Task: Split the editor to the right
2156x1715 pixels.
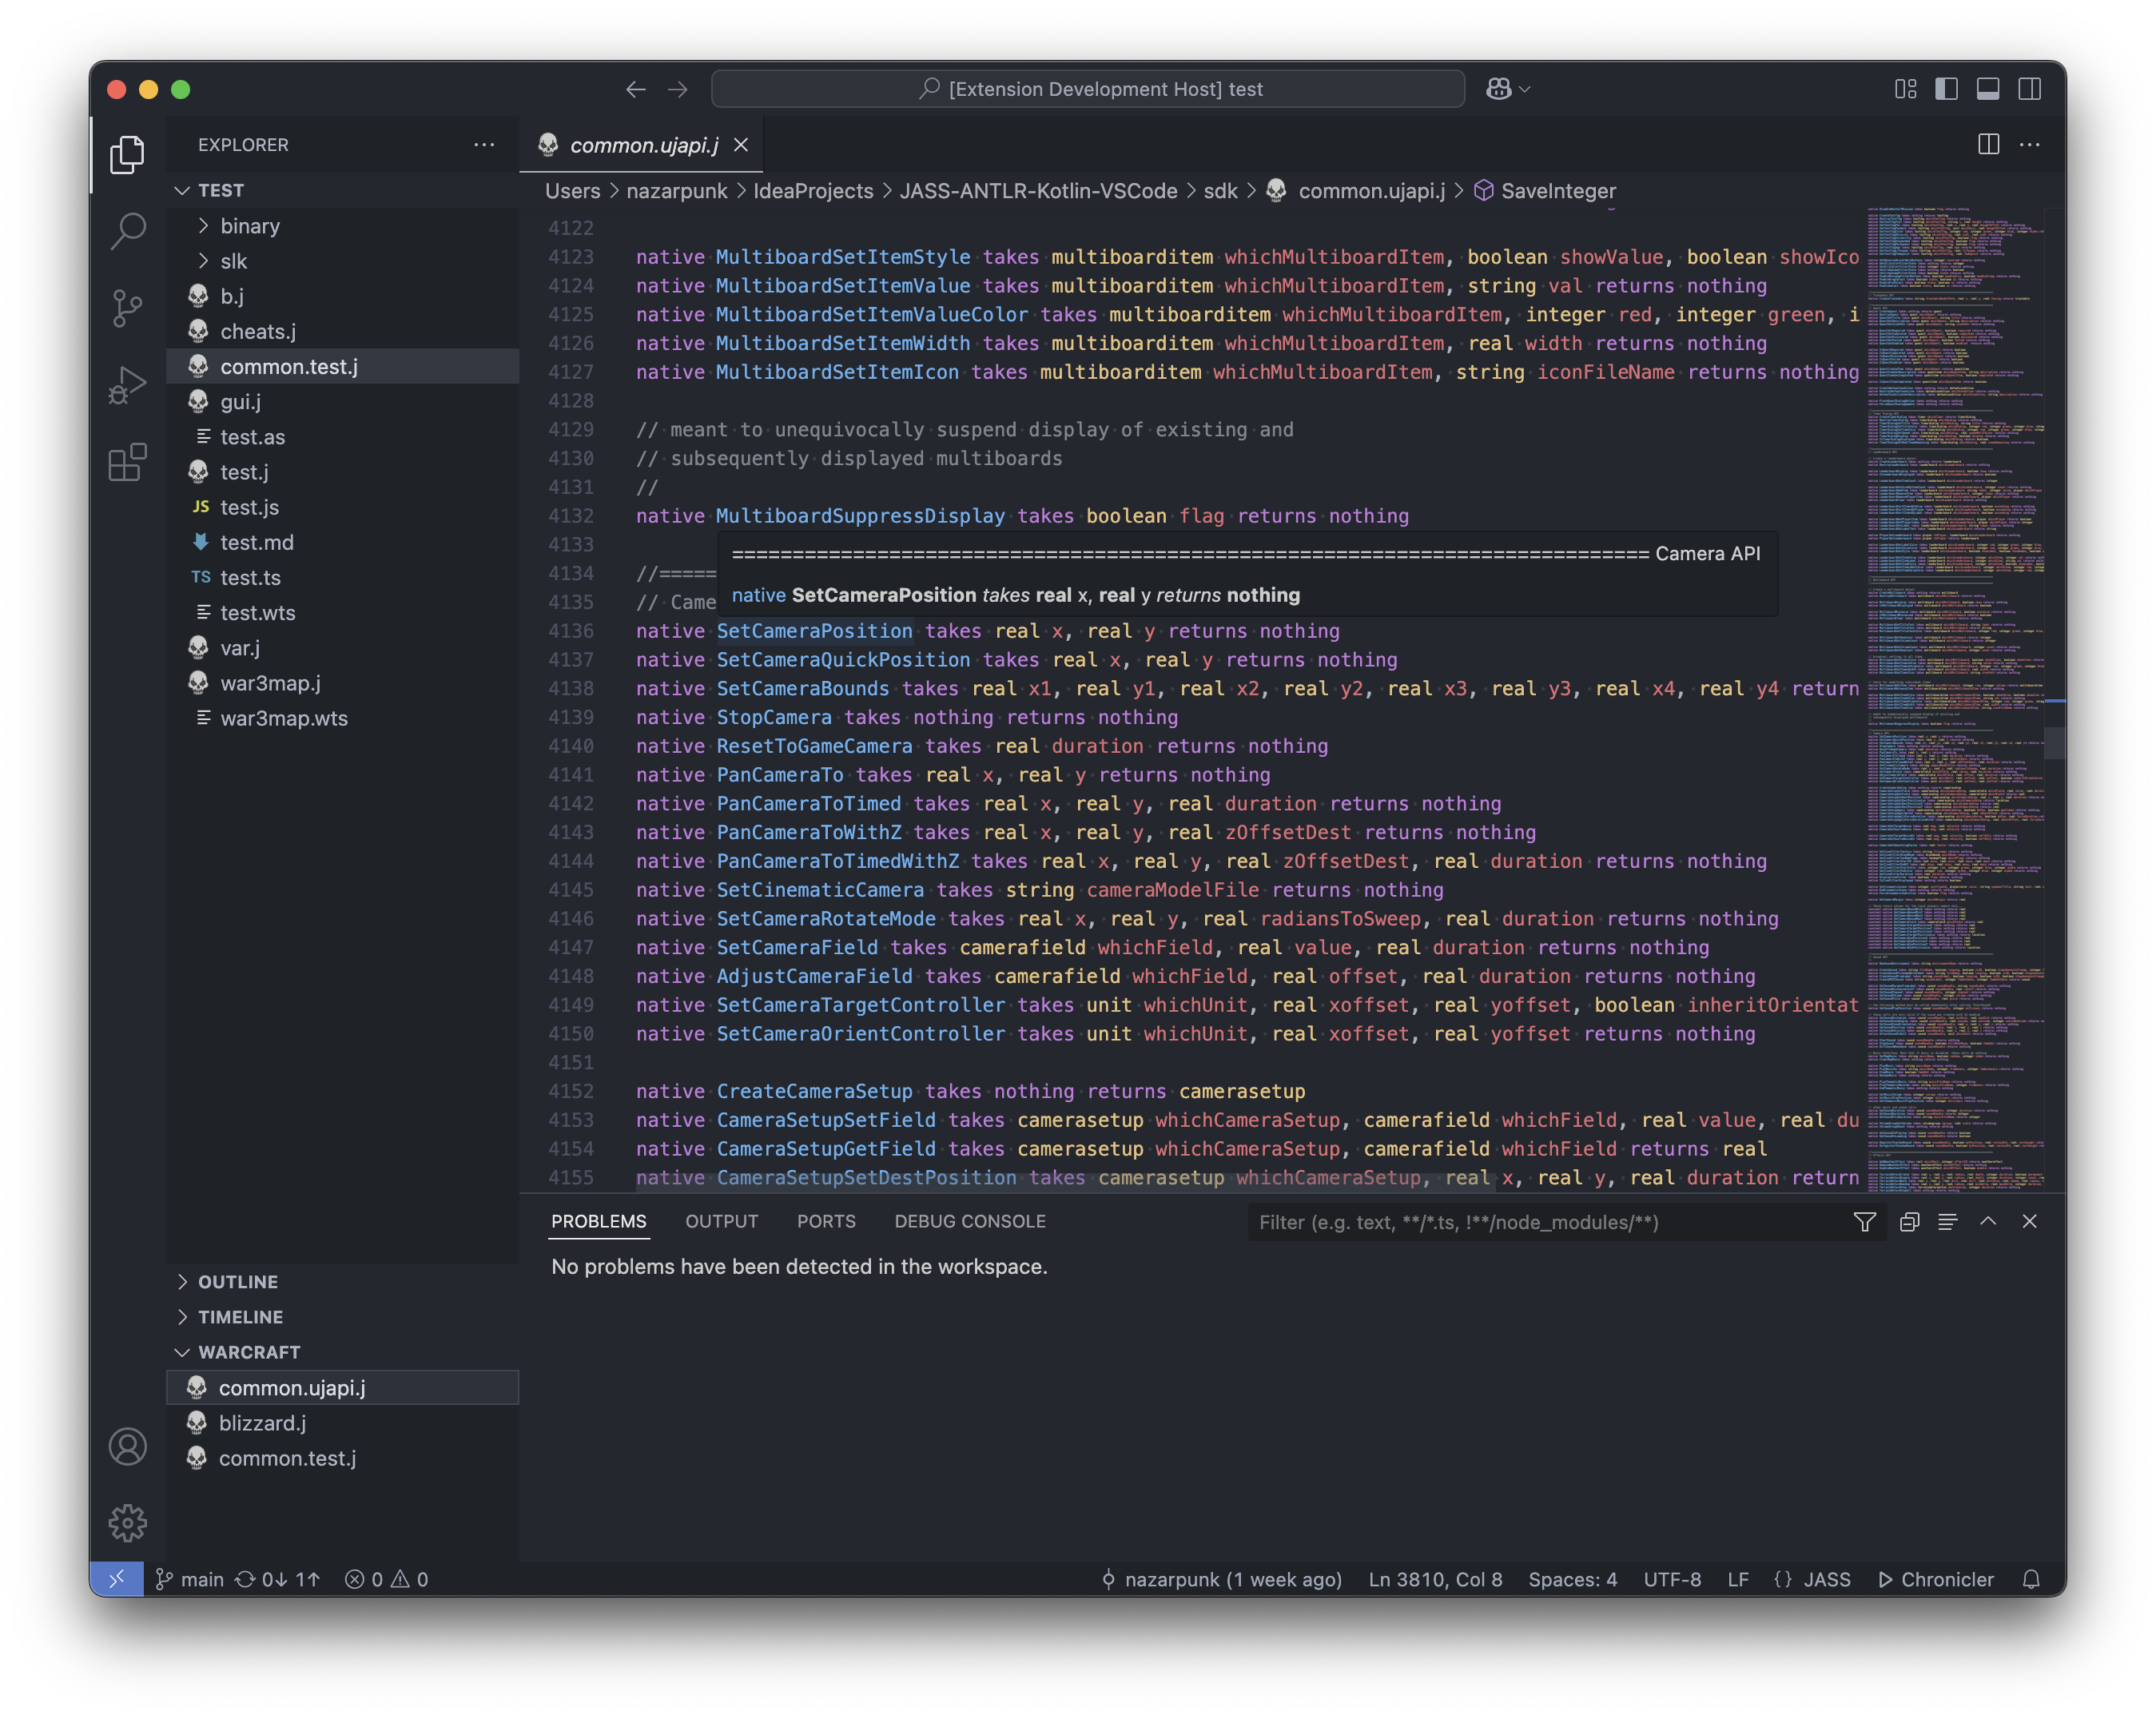Action: point(1988,145)
